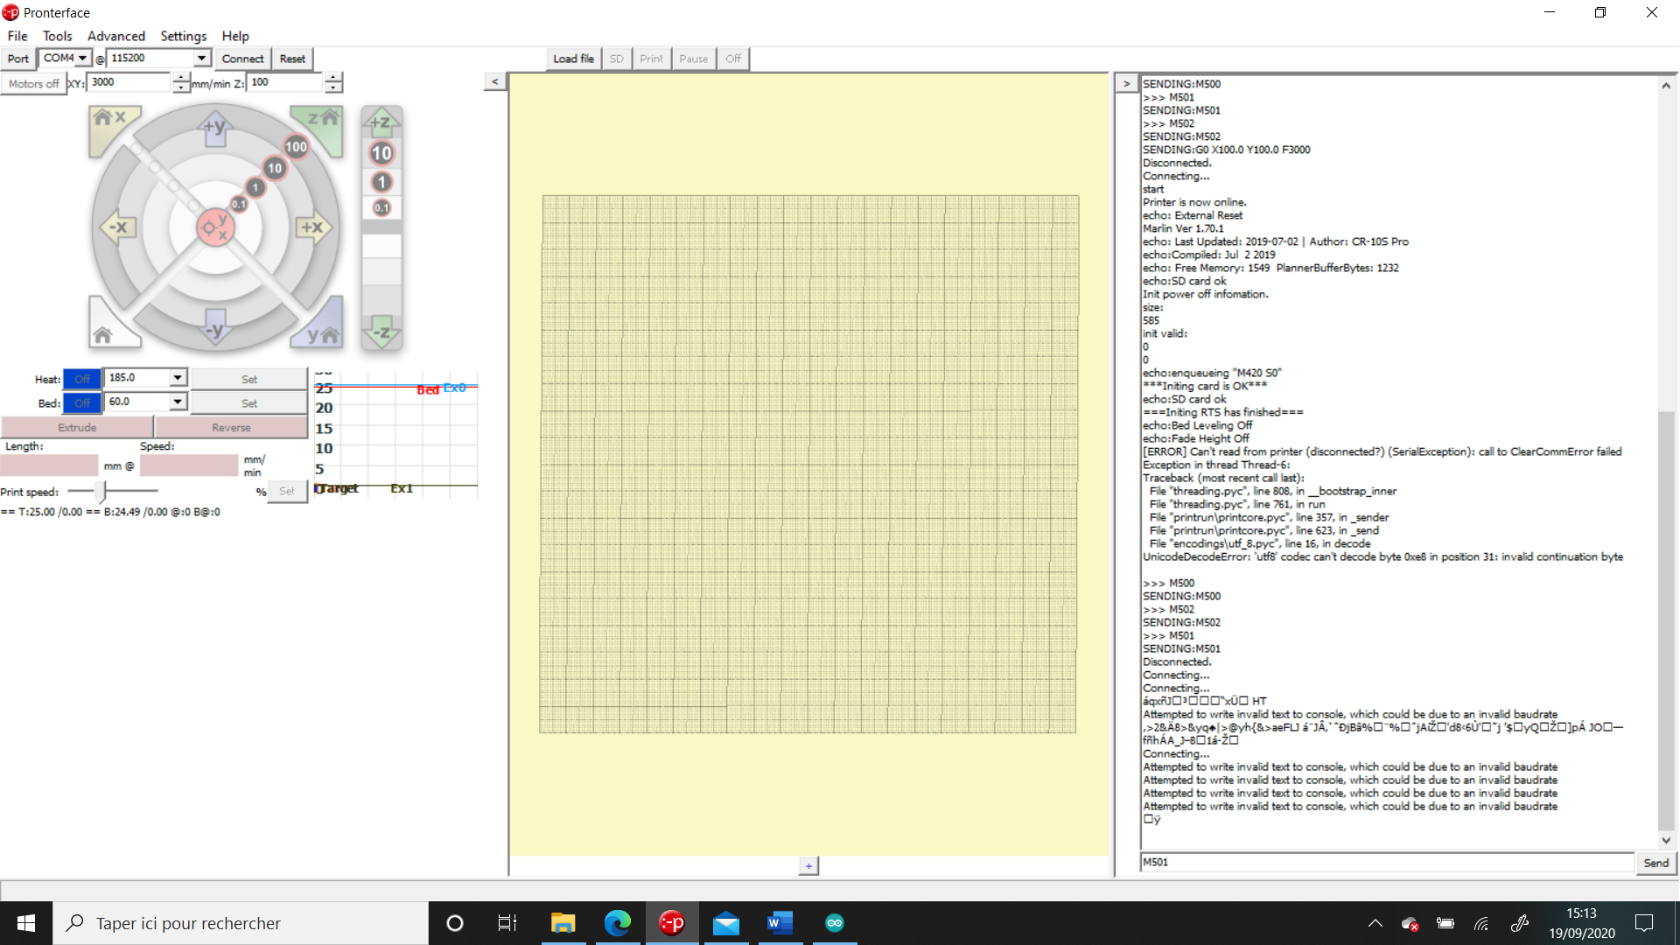Toggle the Bed heater Off button
Image resolution: width=1680 pixels, height=945 pixels.
coord(82,403)
